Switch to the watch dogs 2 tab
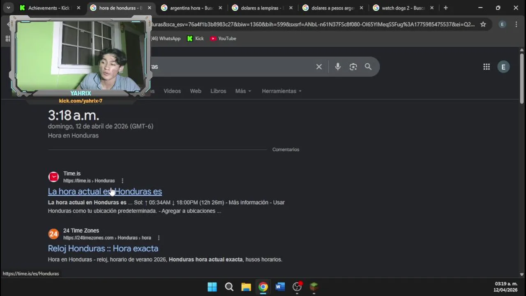The height and width of the screenshot is (296, 526). point(404,8)
